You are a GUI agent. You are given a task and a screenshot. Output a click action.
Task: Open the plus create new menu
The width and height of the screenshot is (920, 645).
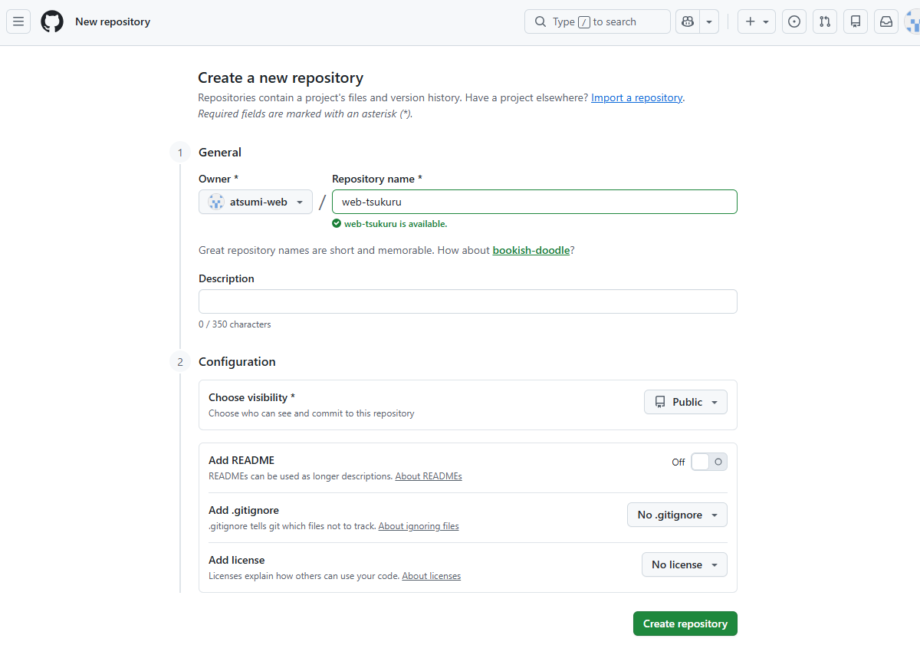(x=756, y=21)
